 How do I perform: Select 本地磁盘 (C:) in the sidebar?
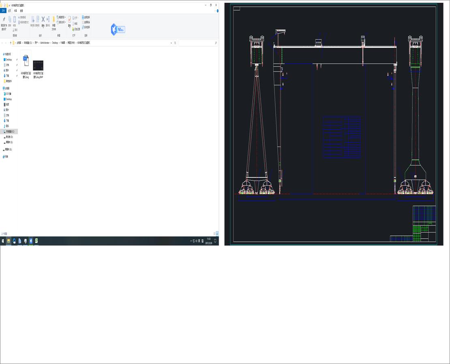pyautogui.click(x=9, y=131)
